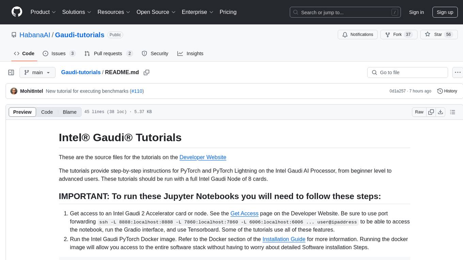The height and width of the screenshot is (260, 463).
Task: Focus the Go to file input
Action: 408,72
